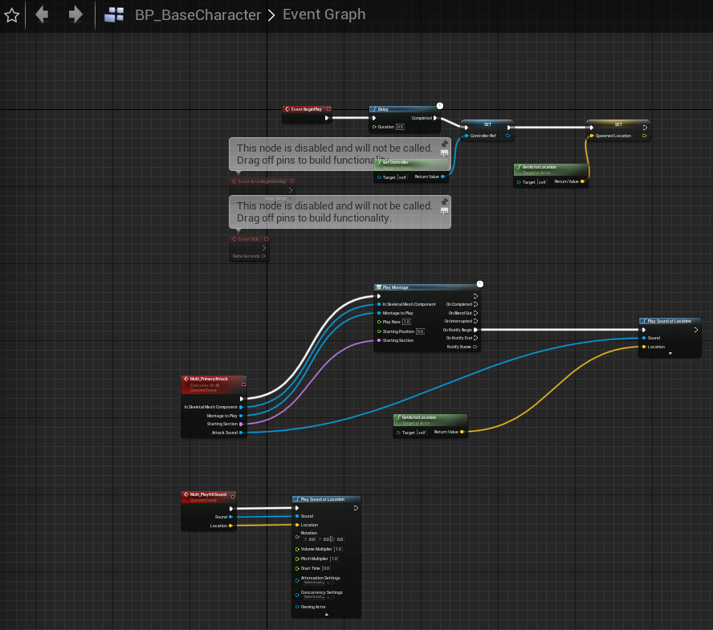713x630 pixels.
Task: Select the Play Montage node header
Action: (426, 287)
